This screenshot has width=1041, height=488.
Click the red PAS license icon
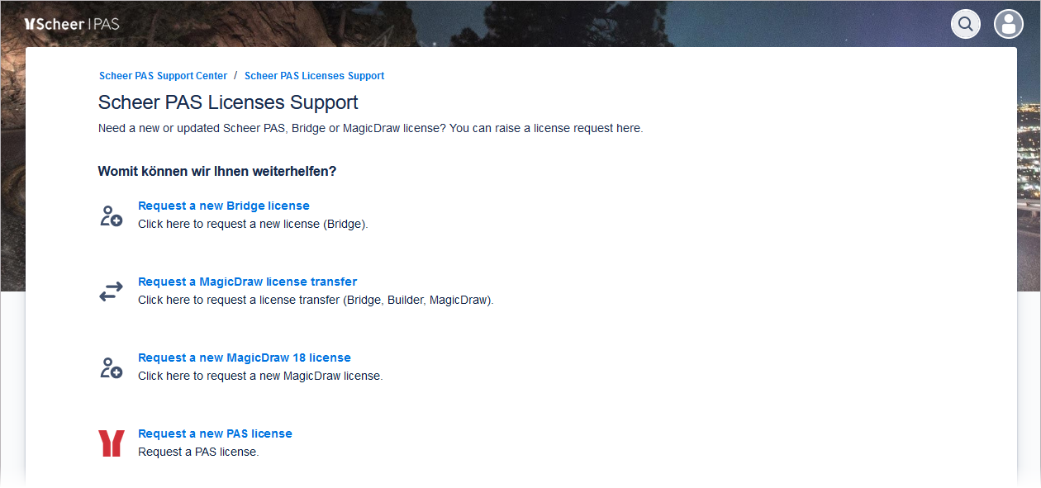point(111,443)
